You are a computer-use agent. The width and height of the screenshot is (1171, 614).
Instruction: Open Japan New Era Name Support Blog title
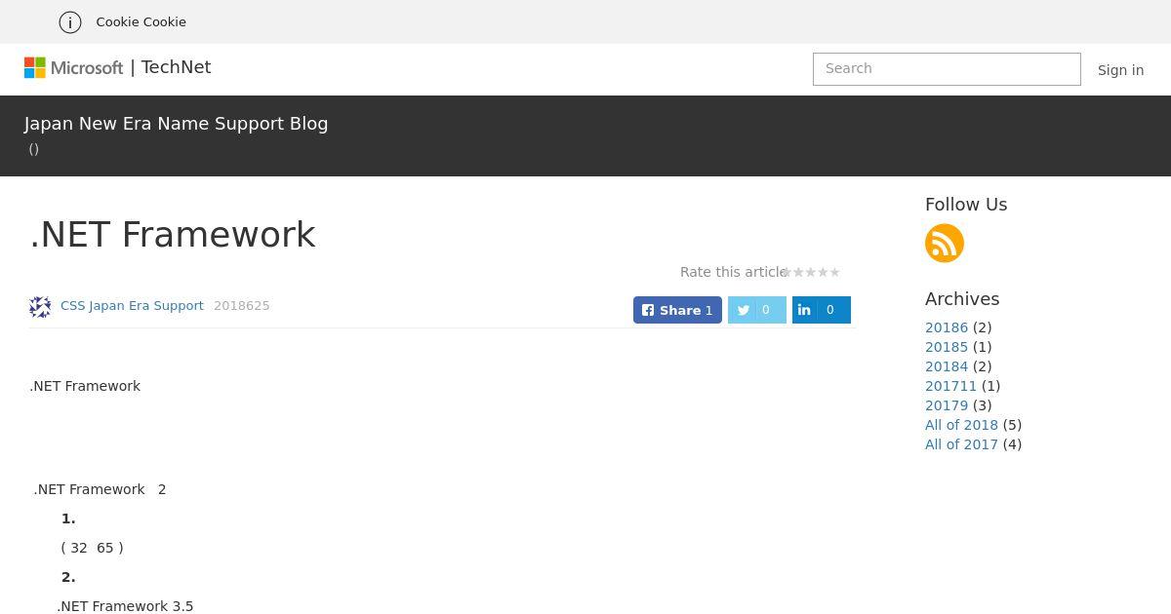tap(177, 124)
